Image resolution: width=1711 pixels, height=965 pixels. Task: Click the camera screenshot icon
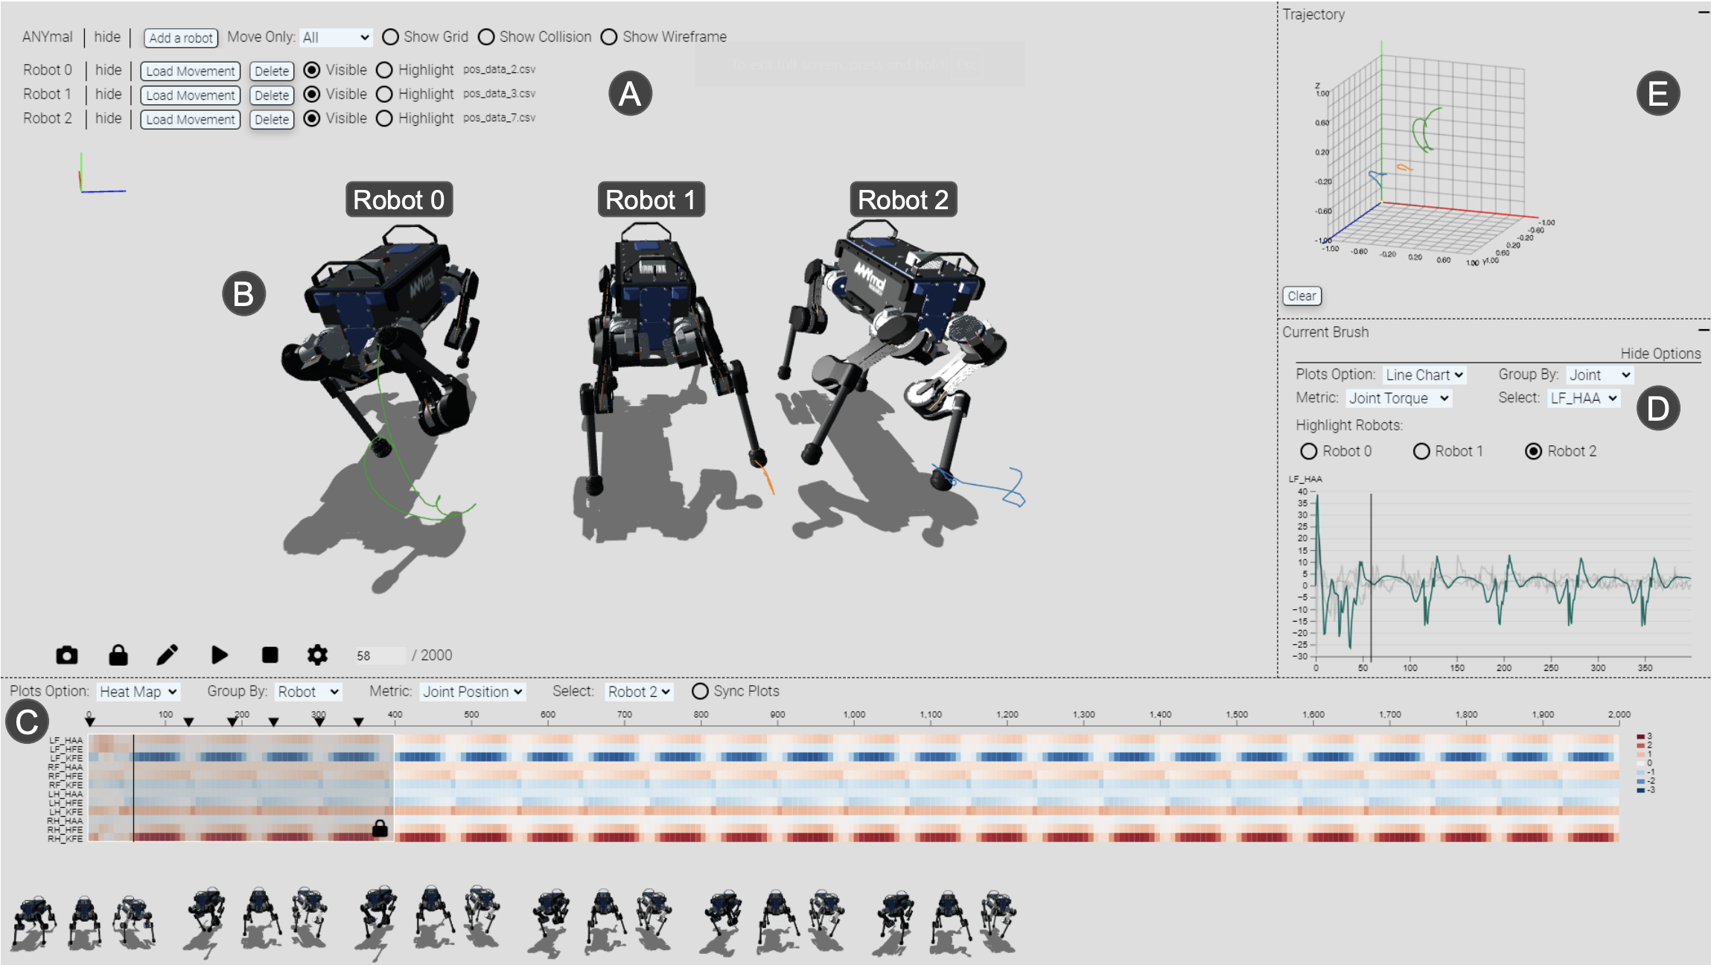pos(66,655)
